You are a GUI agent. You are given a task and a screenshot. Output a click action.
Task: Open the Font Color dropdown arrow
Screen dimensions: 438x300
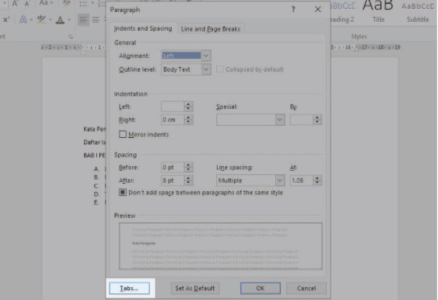point(69,20)
